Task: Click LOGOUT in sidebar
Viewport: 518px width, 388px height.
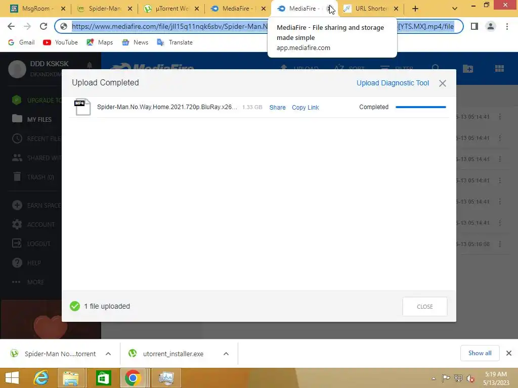Action: point(31,244)
